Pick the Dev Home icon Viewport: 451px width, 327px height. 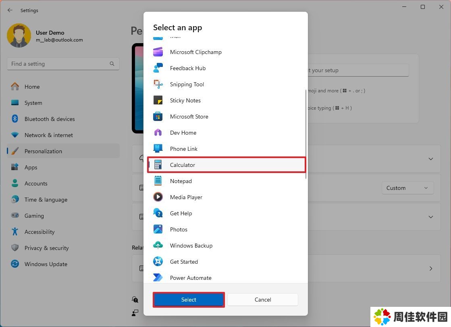click(x=158, y=133)
